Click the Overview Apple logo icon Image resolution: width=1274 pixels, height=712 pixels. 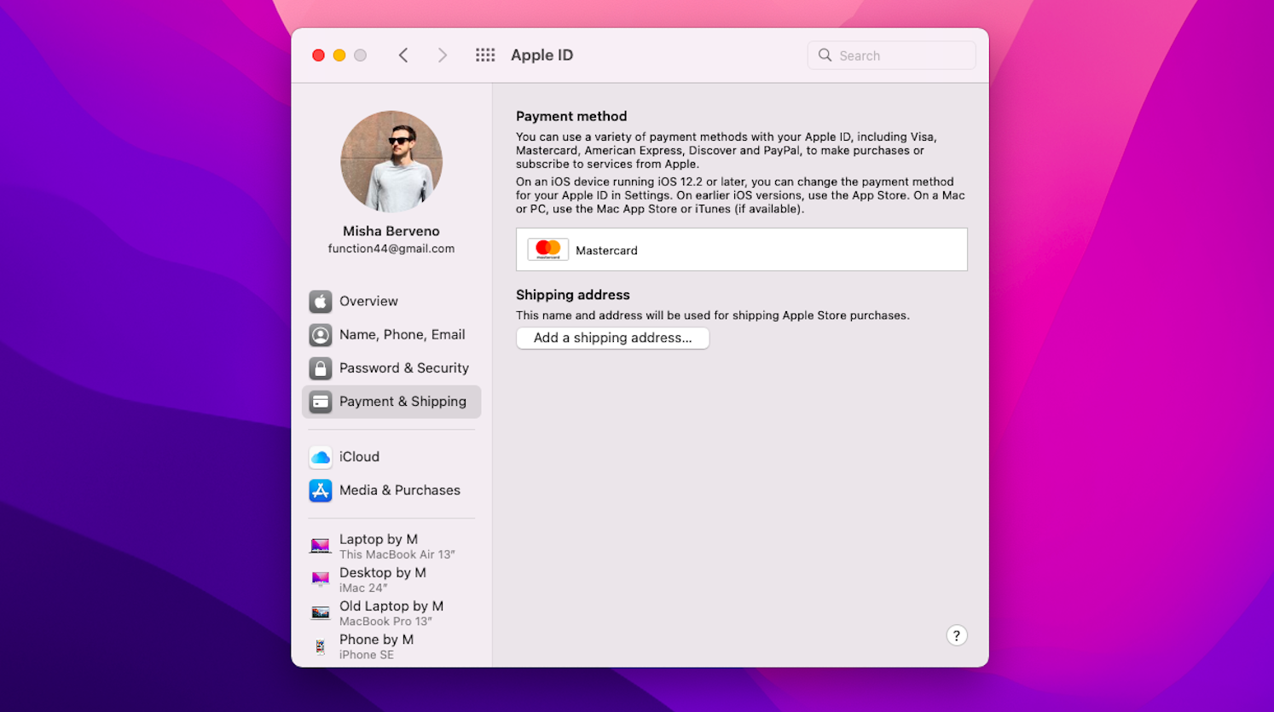tap(321, 302)
